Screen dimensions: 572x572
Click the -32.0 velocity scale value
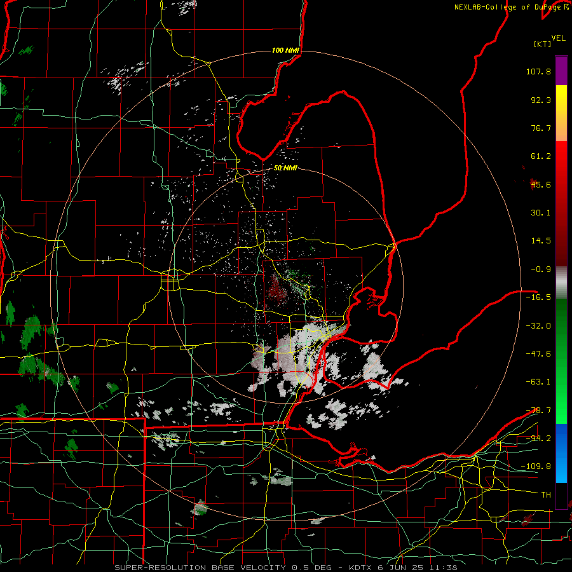click(538, 325)
